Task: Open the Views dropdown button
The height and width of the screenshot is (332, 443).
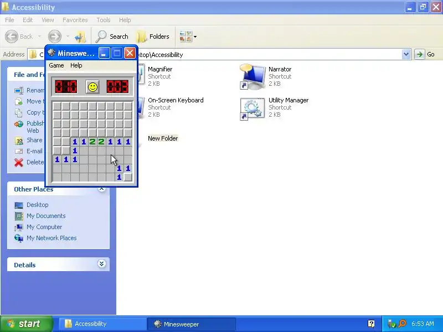Action: (x=188, y=37)
